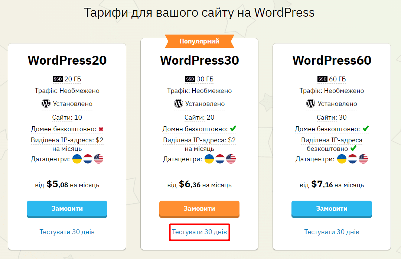
Task: Click the WordPress logo icon in WordPress30 card
Action: [179, 103]
